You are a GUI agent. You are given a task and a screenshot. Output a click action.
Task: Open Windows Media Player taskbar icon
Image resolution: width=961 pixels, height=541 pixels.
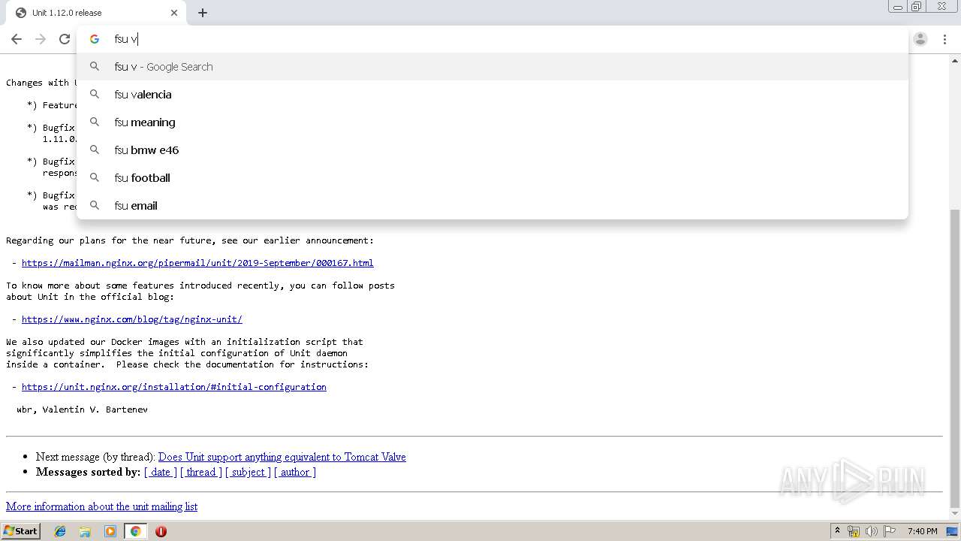pos(110,531)
